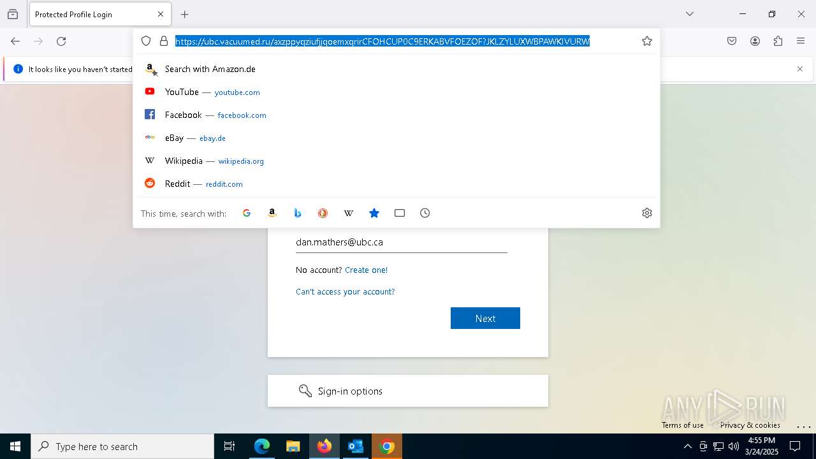Open the Firefox application menu

click(x=801, y=41)
